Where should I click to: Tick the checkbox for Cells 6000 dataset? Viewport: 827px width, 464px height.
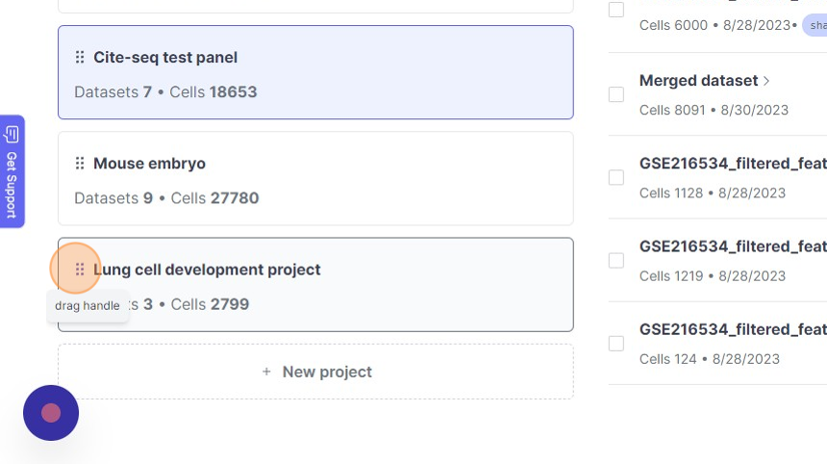click(616, 10)
